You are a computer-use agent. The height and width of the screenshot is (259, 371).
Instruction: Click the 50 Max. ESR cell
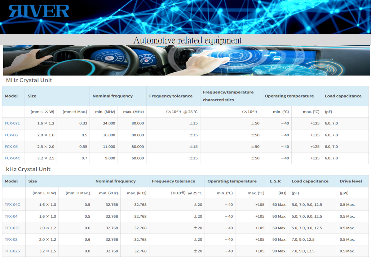[x=279, y=228]
